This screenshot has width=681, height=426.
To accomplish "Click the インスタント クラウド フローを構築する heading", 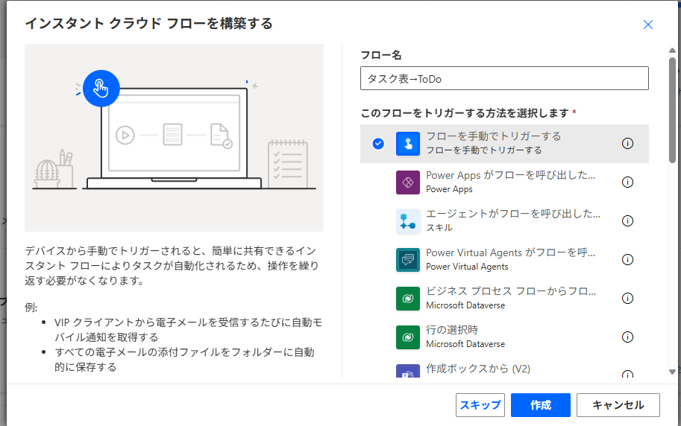I will (x=148, y=23).
